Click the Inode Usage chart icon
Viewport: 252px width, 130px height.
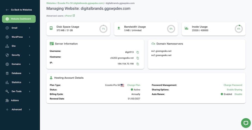click(186, 28)
